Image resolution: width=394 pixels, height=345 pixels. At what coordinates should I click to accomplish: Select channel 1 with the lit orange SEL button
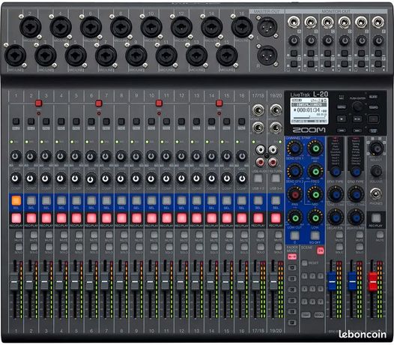coord(16,201)
